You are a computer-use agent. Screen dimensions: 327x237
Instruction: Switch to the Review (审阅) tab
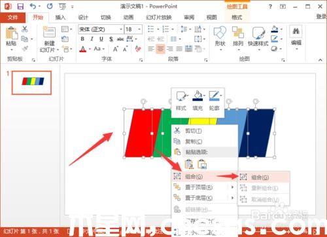click(189, 18)
